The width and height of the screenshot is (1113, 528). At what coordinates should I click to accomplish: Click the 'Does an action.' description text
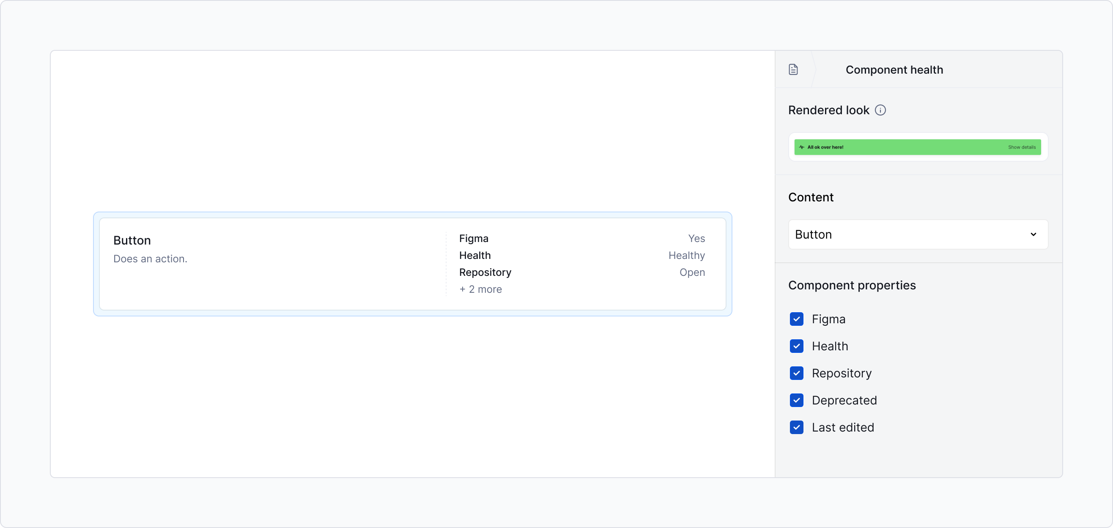[150, 258]
